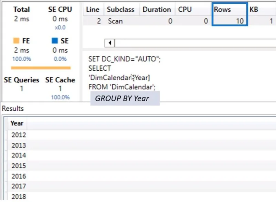
Task: Click the blue SE legend square
Action: pyautogui.click(x=55, y=41)
